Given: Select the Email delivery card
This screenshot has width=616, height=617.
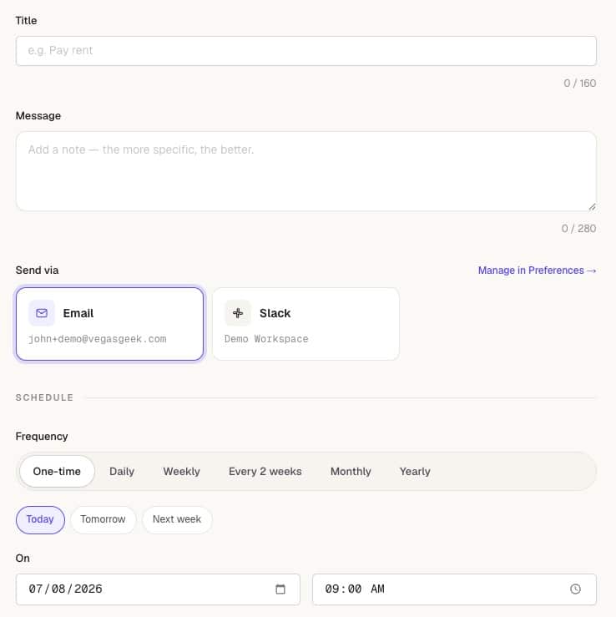Looking at the screenshot, I should 109,324.
